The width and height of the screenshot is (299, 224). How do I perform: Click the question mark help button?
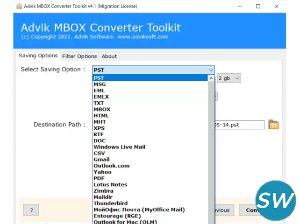pos(31,210)
